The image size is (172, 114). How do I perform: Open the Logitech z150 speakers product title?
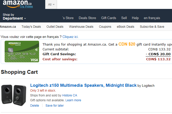pos(83,85)
